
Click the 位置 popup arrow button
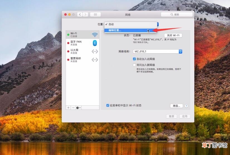[x=158, y=24]
